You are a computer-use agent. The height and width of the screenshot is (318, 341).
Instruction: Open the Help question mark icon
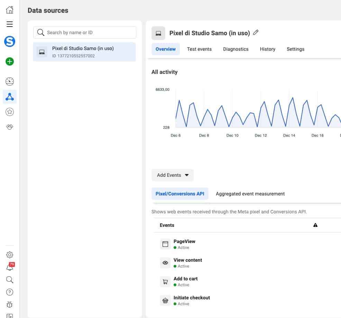point(10,292)
